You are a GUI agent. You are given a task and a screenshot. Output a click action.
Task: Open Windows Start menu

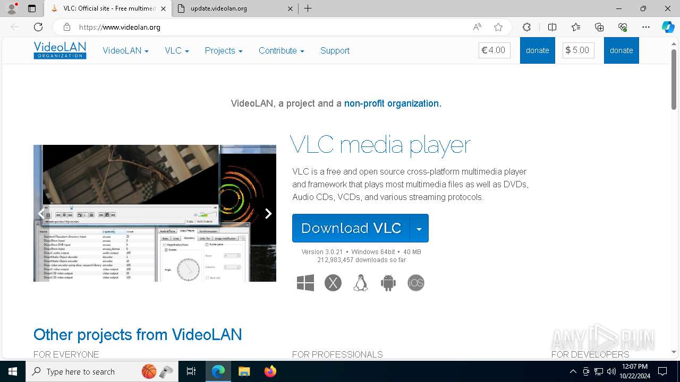[x=13, y=371]
